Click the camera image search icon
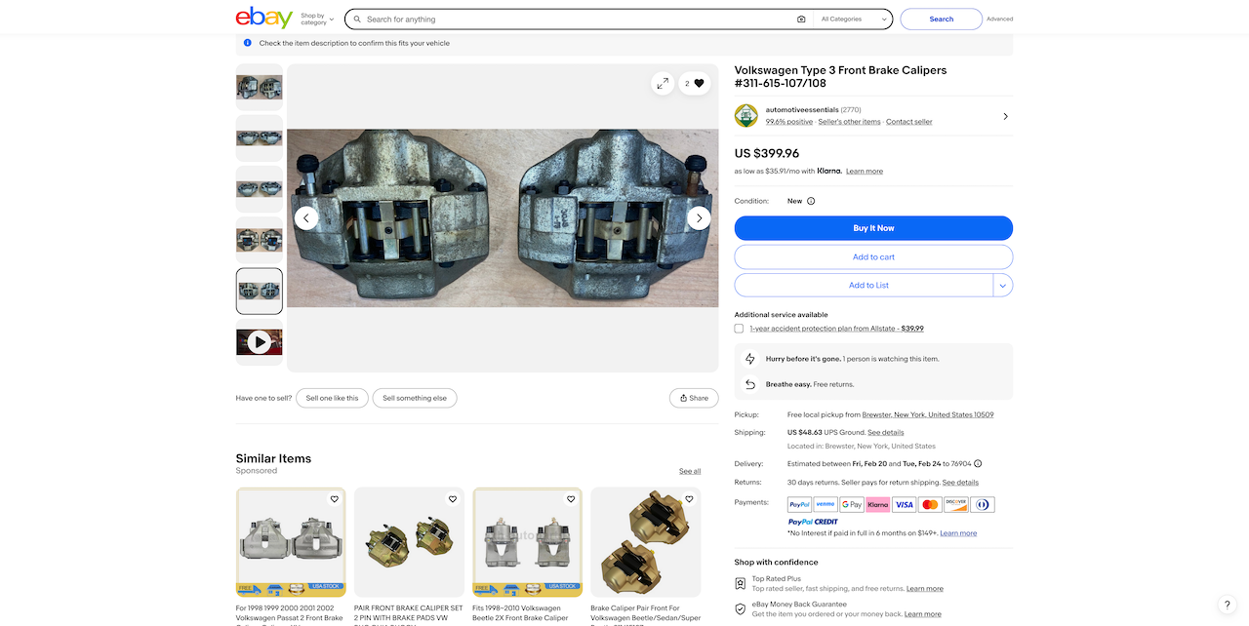Screen dimensions: 1249x626 click(x=801, y=20)
